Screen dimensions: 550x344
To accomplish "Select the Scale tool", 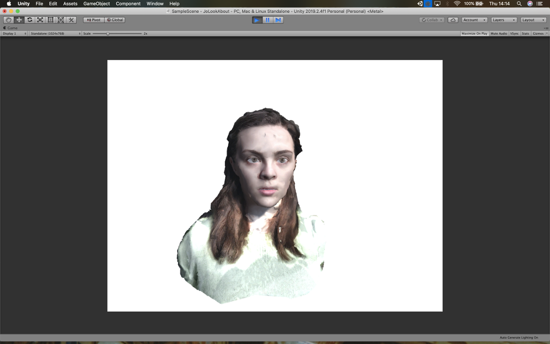I will [40, 20].
